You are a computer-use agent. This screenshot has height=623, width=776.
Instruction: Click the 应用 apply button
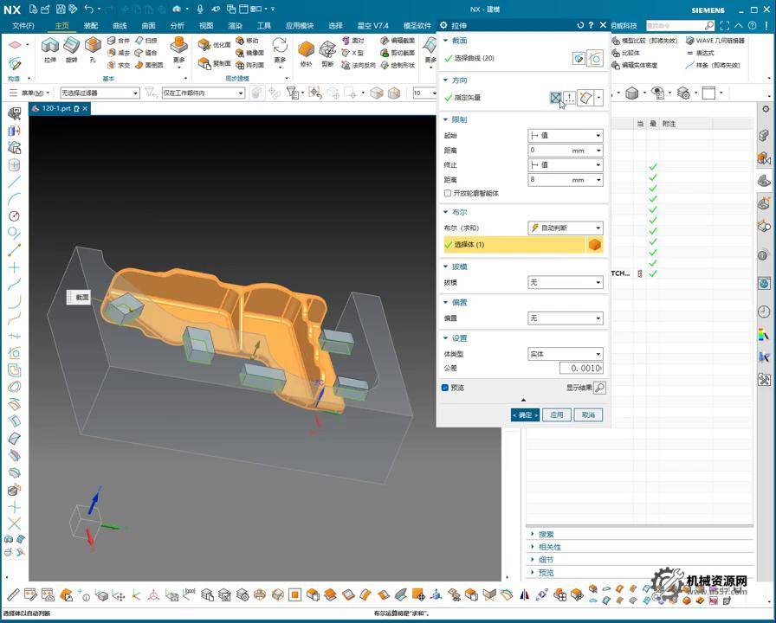557,415
